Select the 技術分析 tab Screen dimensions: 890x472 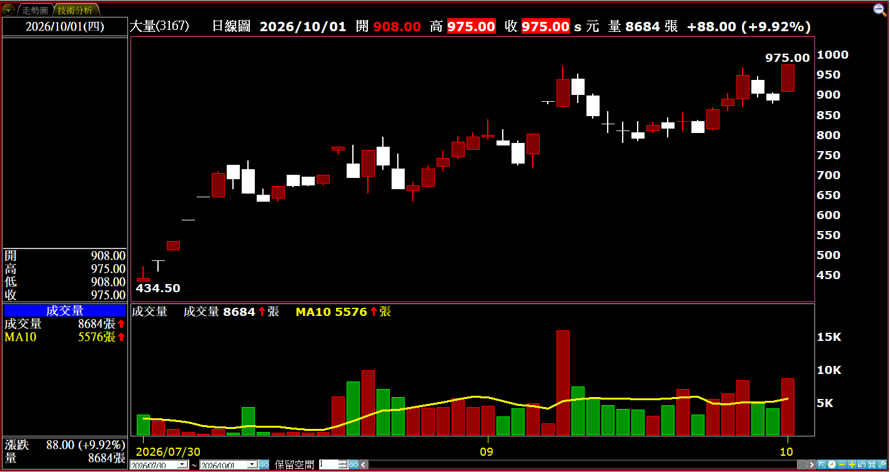[x=75, y=11]
